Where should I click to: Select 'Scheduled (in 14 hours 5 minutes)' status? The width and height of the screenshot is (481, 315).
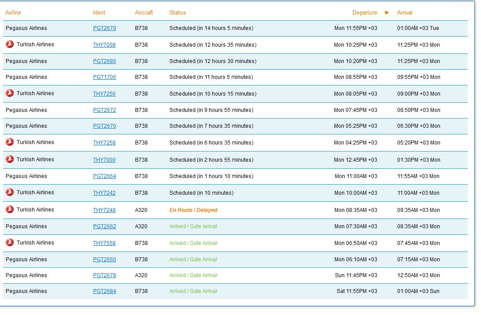pyautogui.click(x=211, y=28)
